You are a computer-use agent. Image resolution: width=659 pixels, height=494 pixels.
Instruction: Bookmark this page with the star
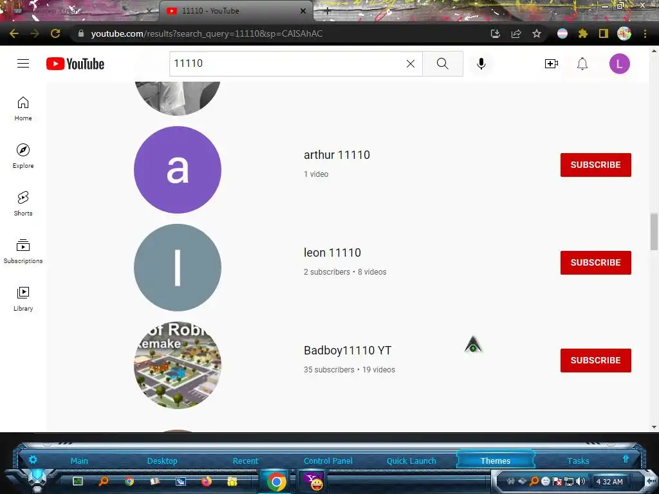[536, 33]
